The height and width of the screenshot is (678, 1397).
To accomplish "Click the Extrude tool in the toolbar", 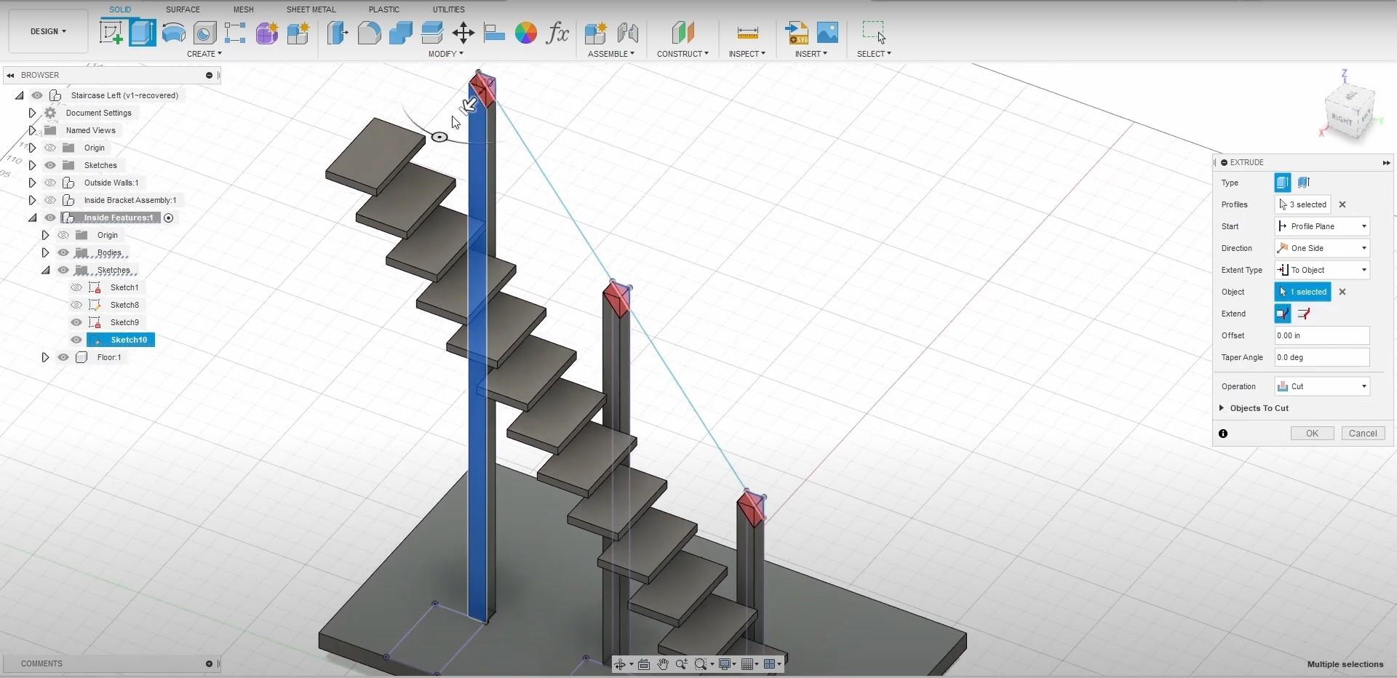I will click(143, 33).
